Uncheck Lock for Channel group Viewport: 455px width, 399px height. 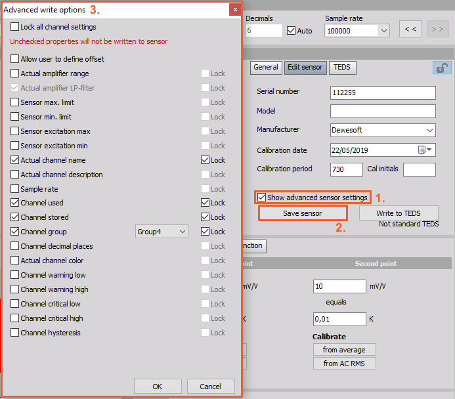pyautogui.click(x=205, y=232)
